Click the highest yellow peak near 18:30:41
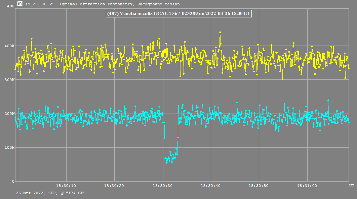This screenshot has height=199, width=357. (220, 32)
